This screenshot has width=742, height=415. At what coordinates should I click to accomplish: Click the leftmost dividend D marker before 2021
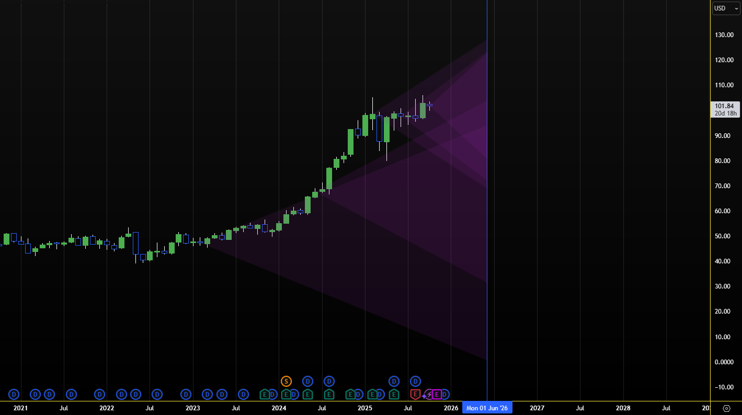click(14, 394)
